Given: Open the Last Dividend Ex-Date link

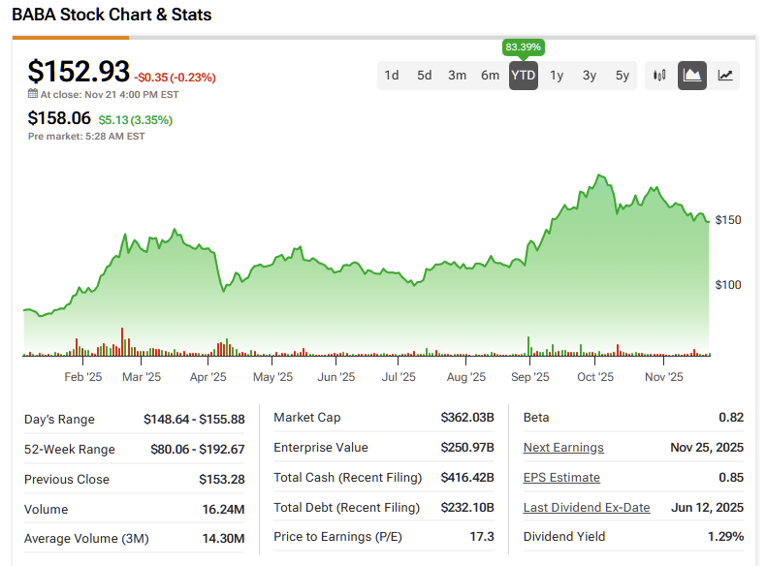Looking at the screenshot, I should tap(587, 508).
